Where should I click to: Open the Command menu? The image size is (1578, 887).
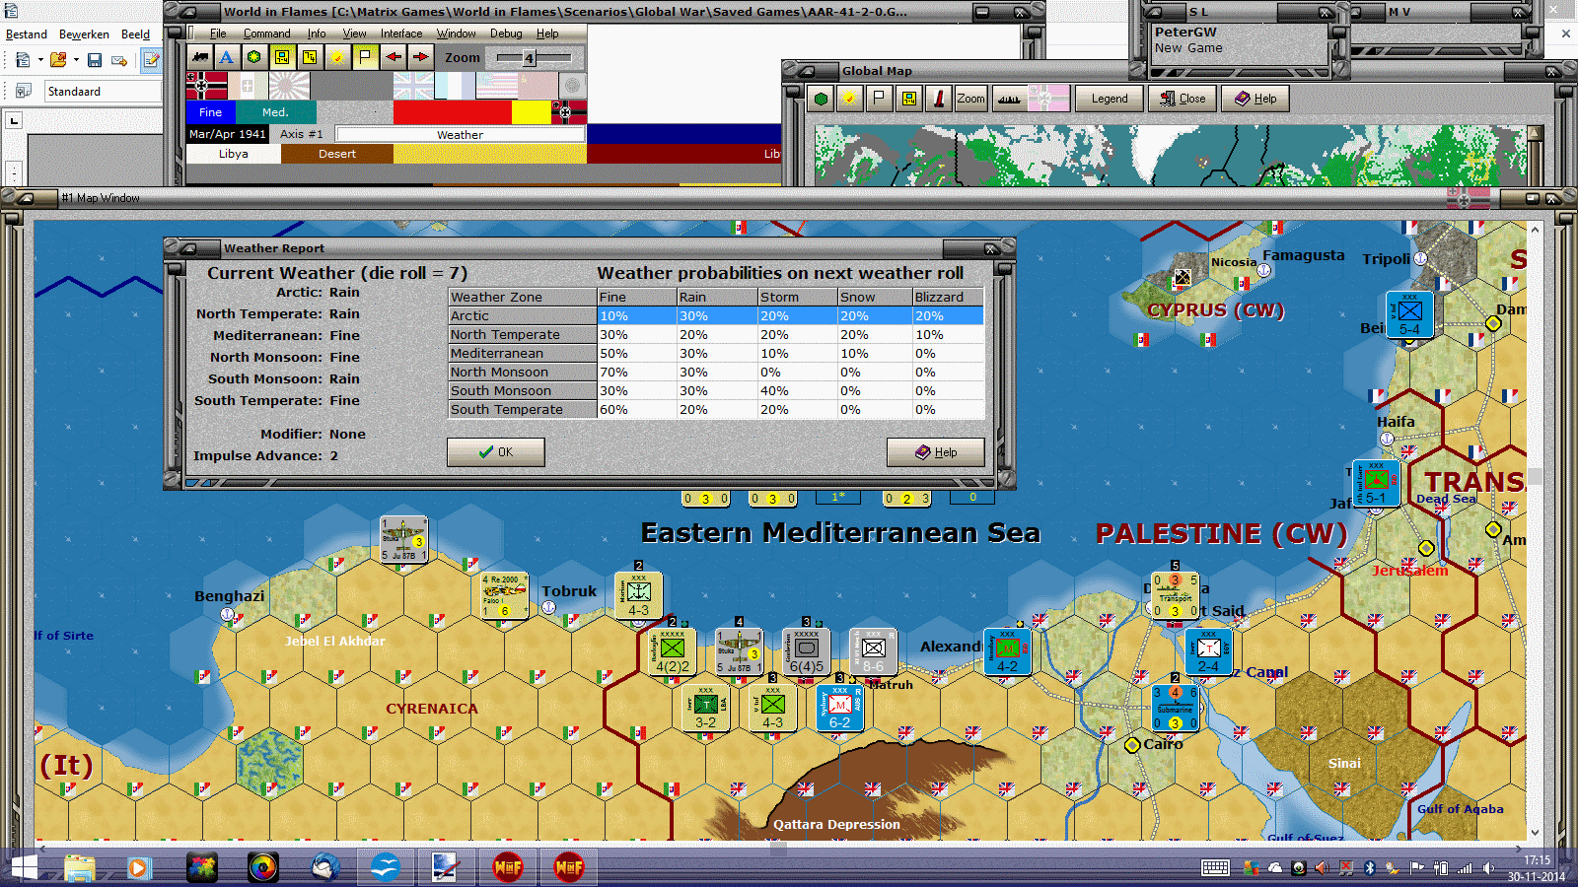[266, 34]
